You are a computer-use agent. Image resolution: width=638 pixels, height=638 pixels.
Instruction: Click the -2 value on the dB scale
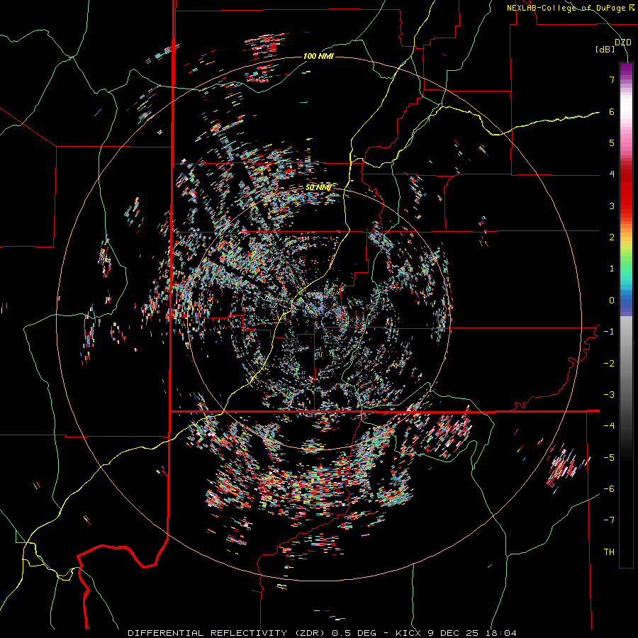(609, 364)
